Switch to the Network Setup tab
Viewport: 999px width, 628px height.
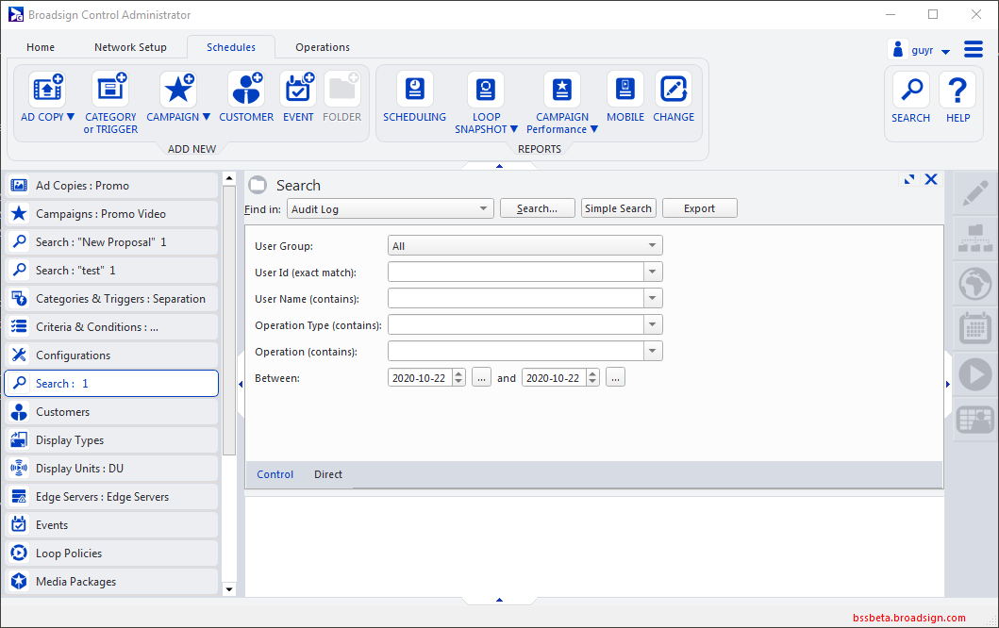pyautogui.click(x=130, y=47)
